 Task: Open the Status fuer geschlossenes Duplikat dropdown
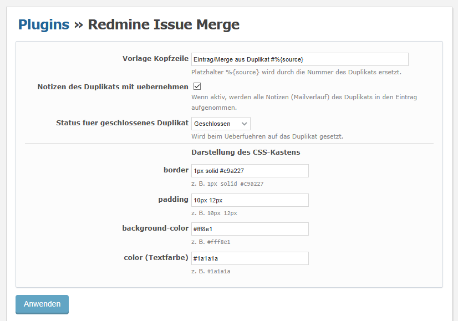[x=221, y=124]
